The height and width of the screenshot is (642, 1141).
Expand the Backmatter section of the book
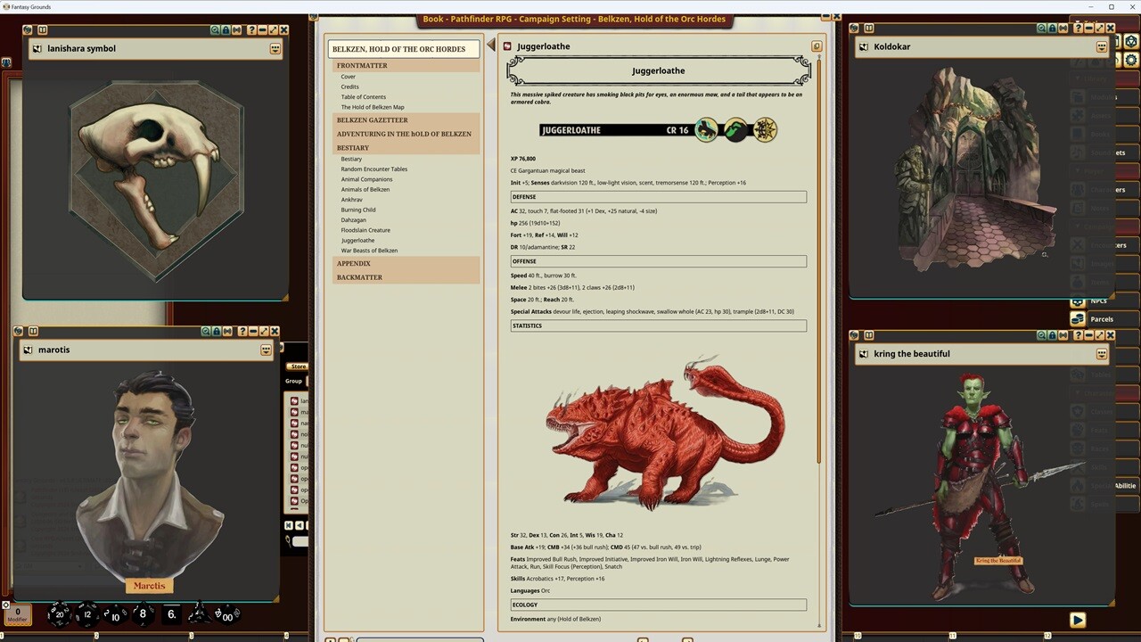(359, 277)
